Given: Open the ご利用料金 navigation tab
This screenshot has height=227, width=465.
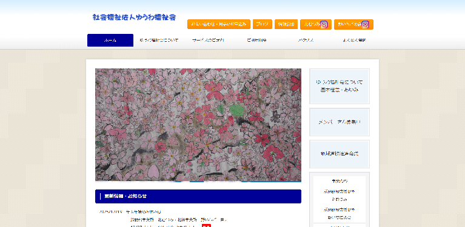Looking at the screenshot, I should [256, 40].
